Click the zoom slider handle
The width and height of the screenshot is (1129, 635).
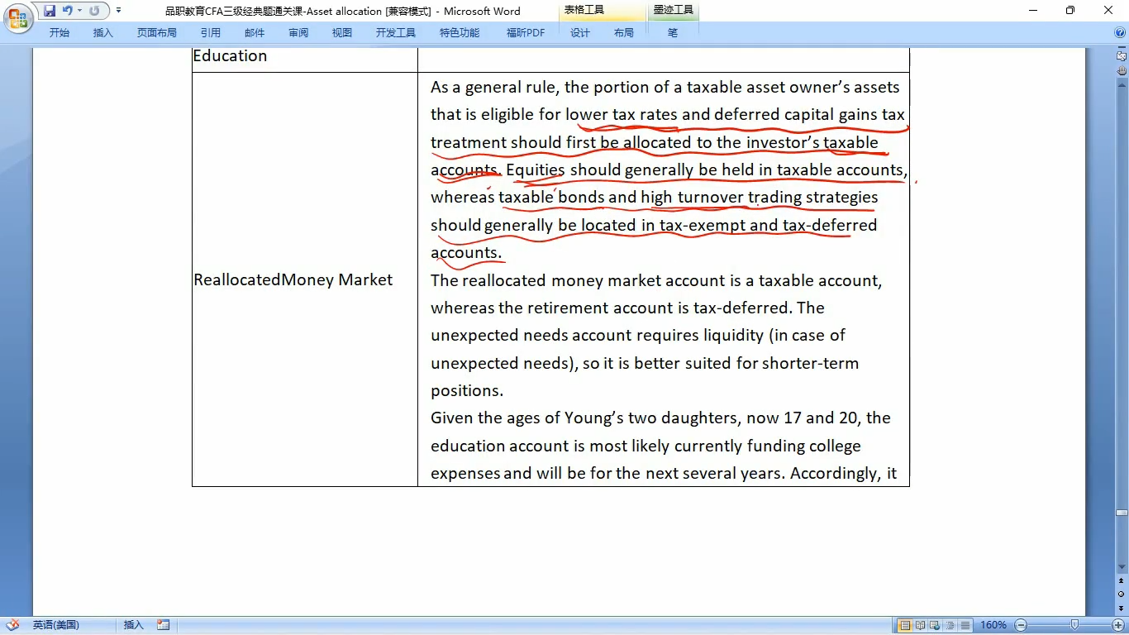(x=1074, y=625)
